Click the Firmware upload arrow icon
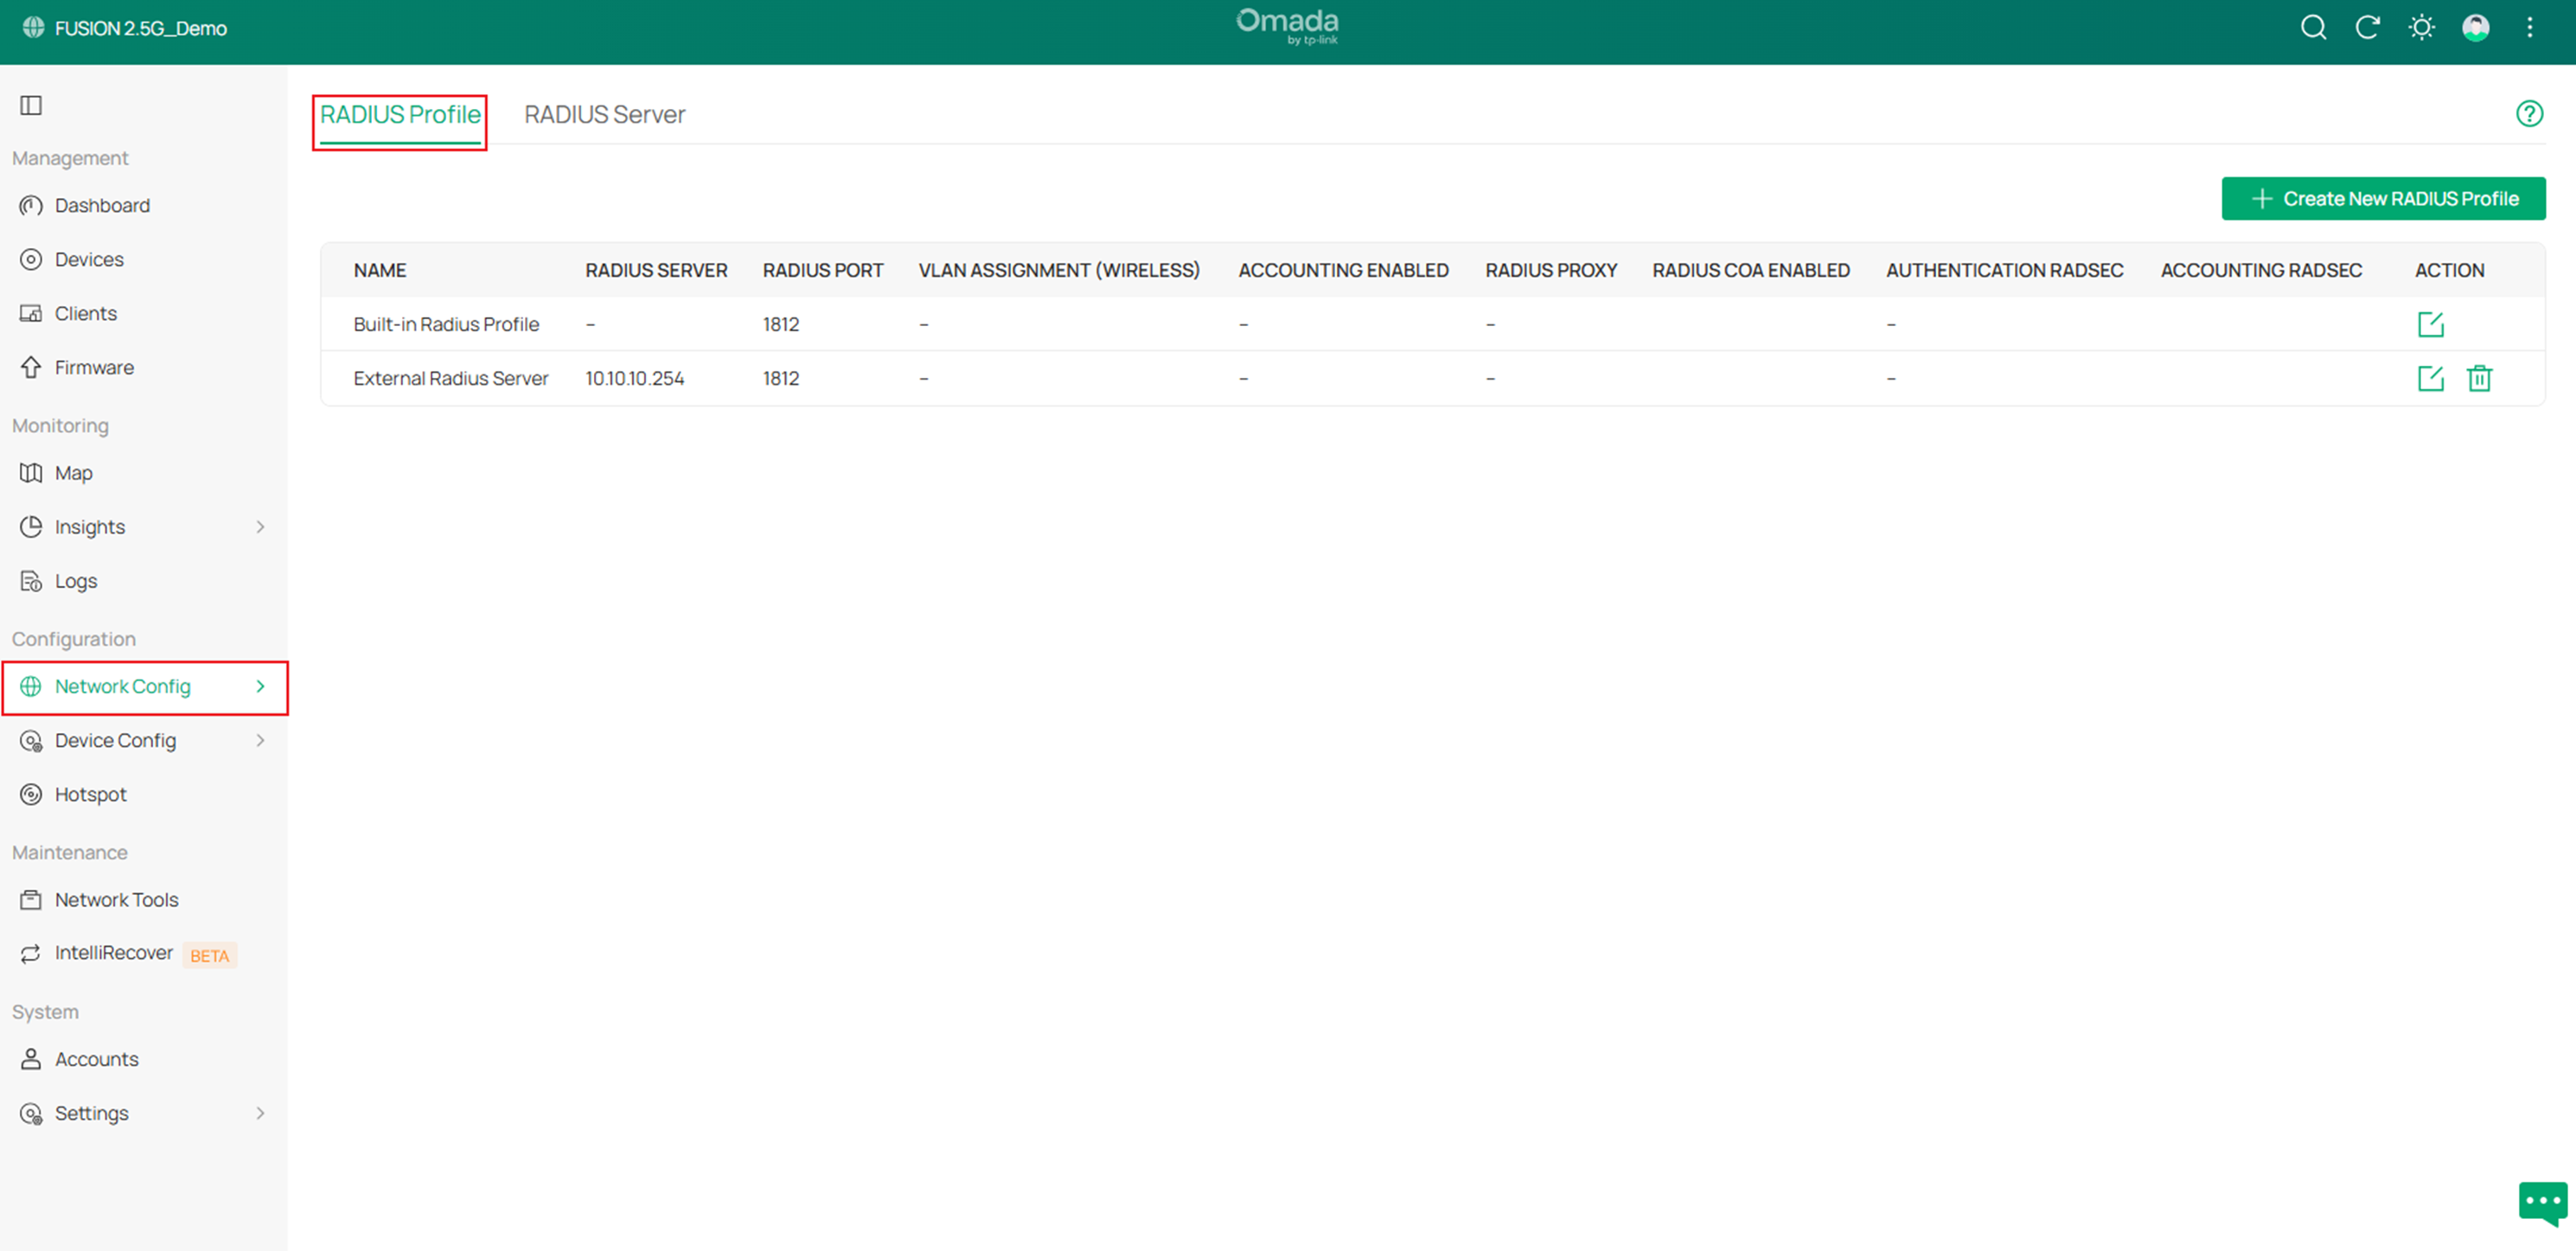 point(31,367)
